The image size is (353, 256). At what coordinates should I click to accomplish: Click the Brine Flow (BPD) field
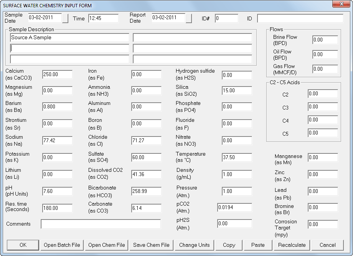pos(325,40)
